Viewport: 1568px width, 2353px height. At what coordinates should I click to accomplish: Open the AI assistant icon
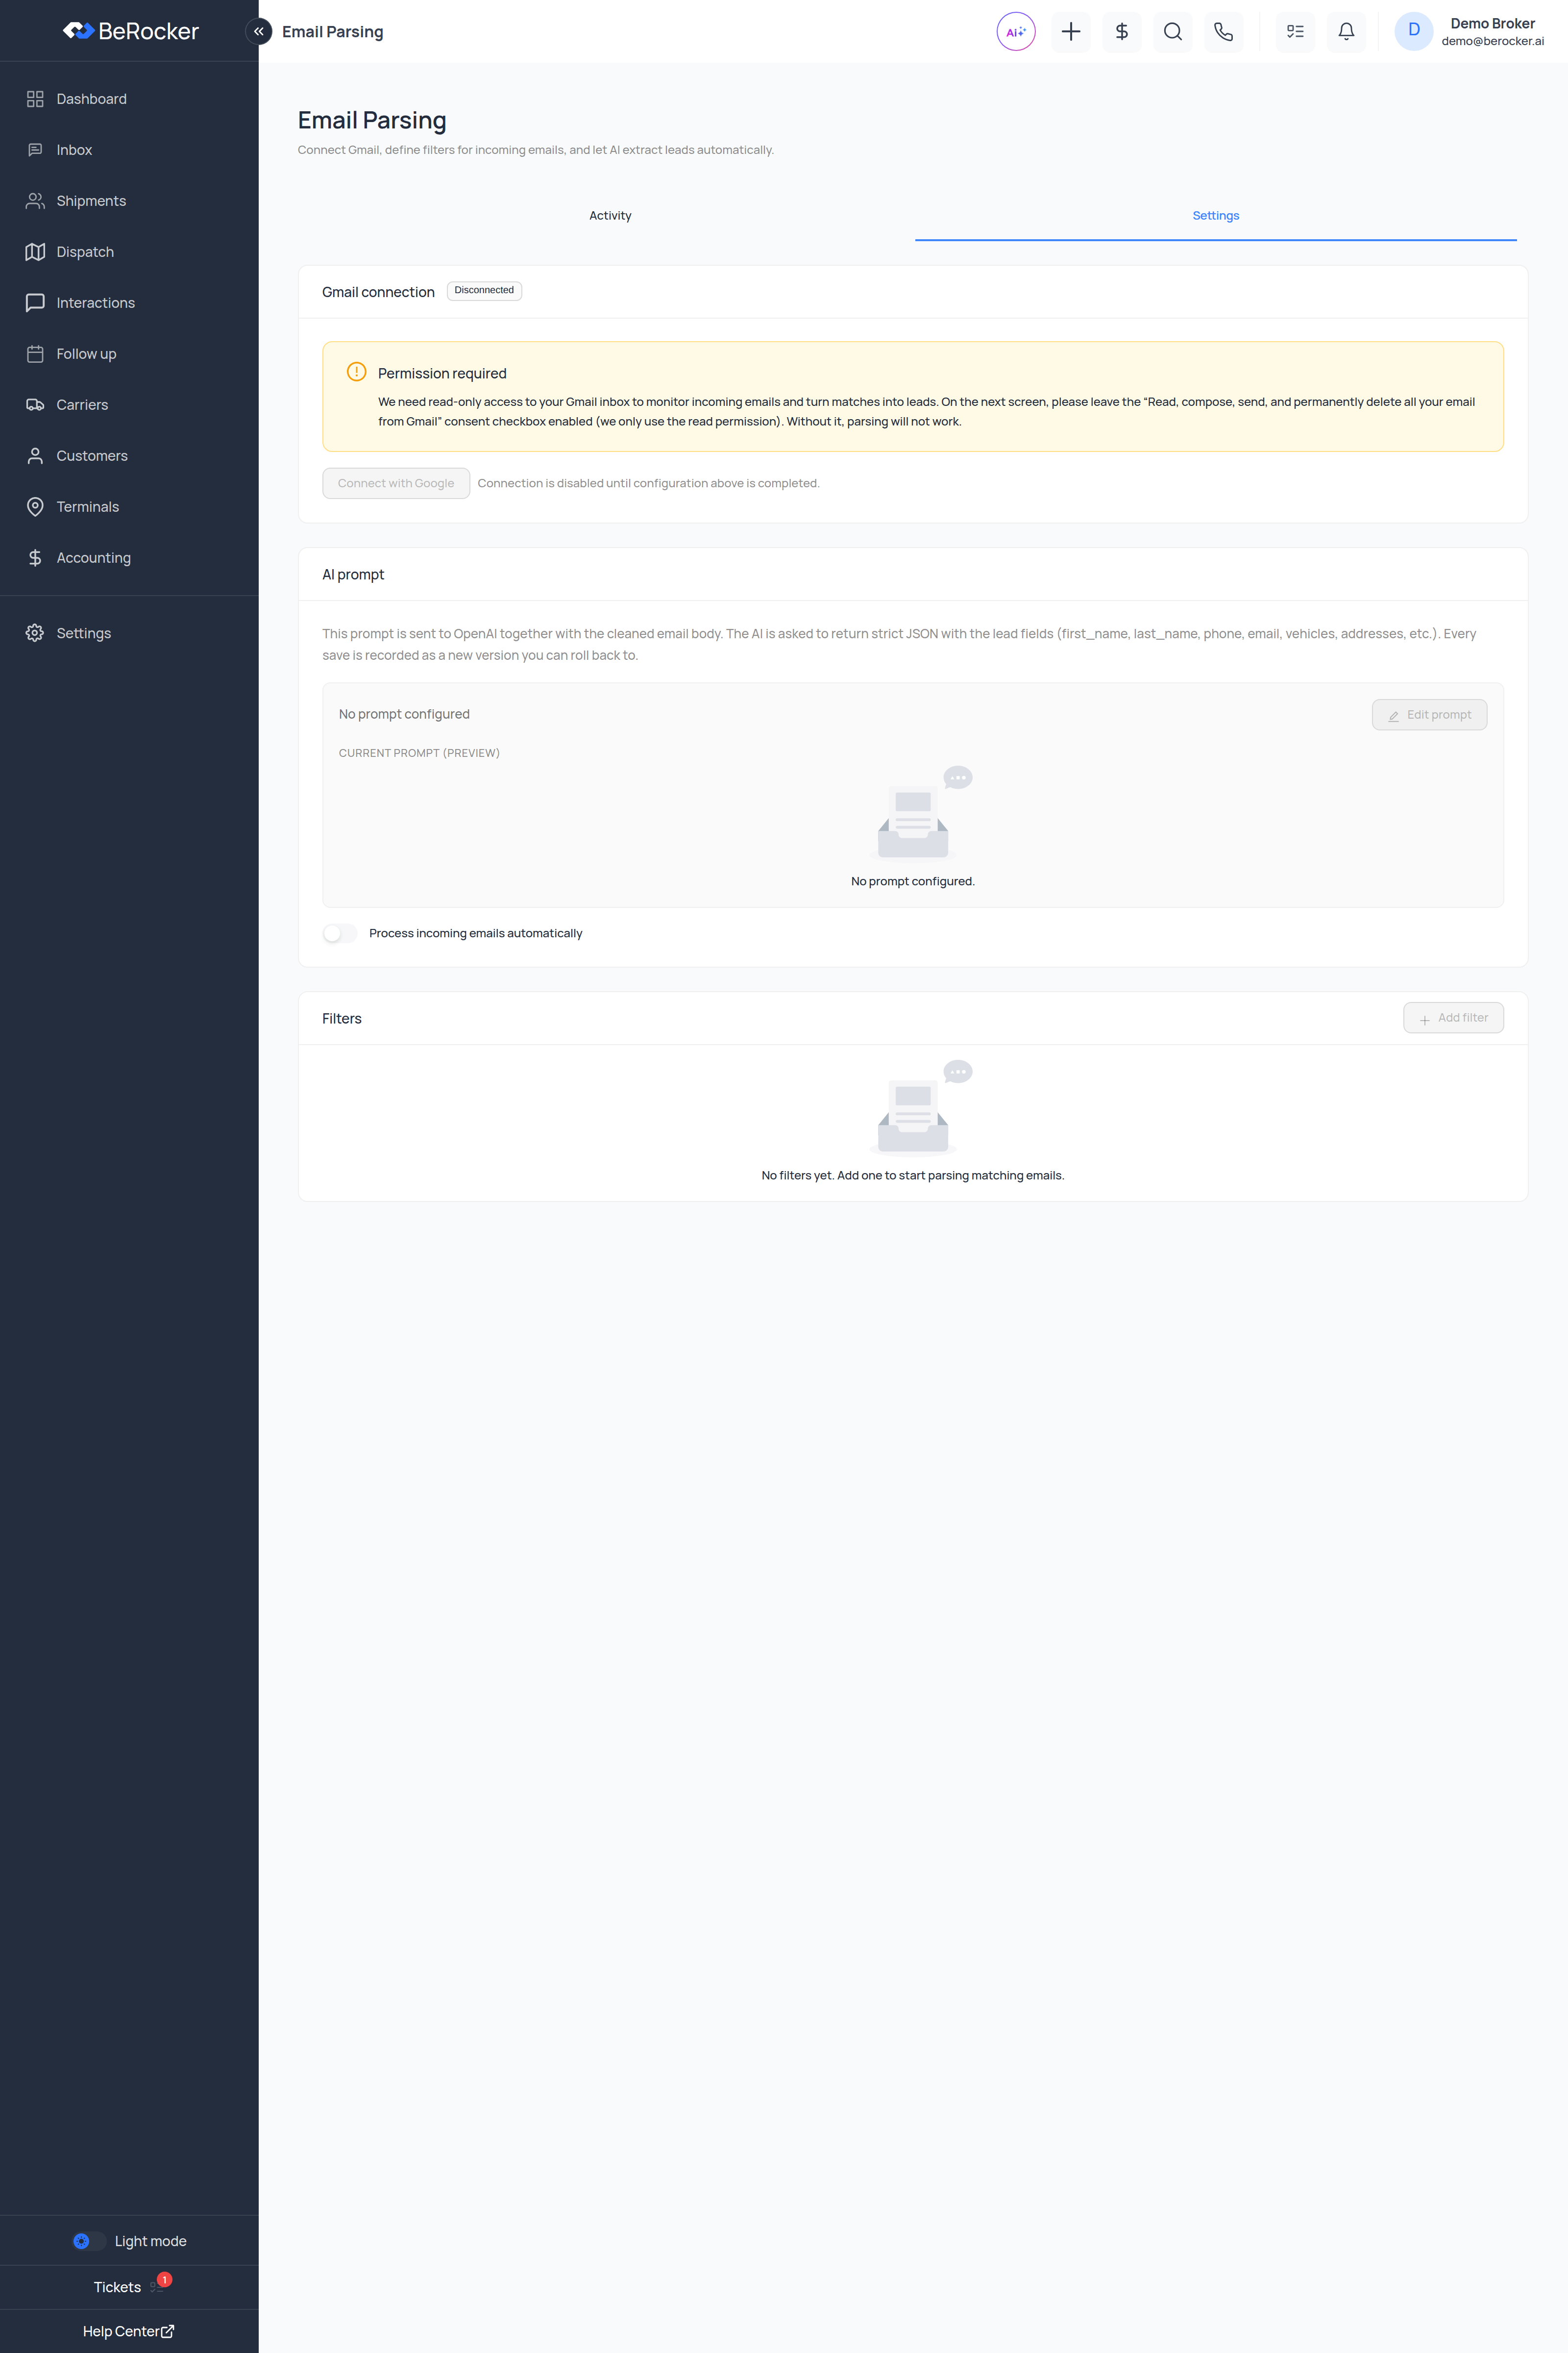point(1016,31)
